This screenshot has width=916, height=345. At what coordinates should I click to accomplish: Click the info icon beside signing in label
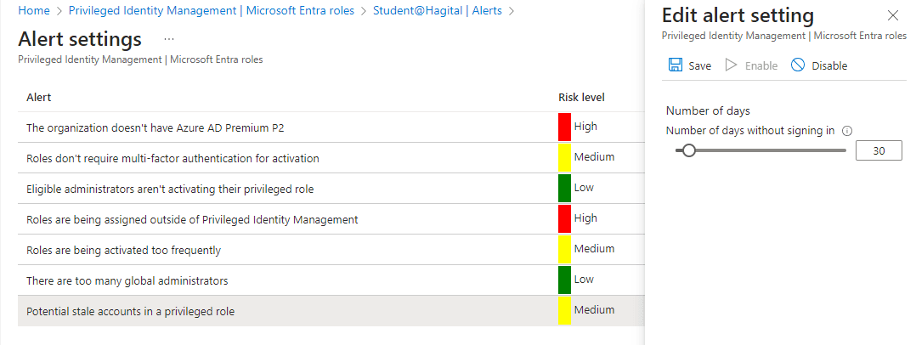coord(847,131)
